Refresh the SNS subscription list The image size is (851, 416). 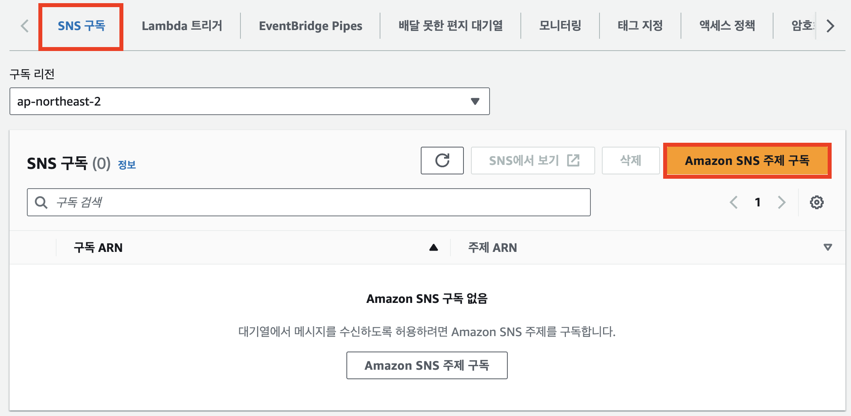pyautogui.click(x=442, y=161)
